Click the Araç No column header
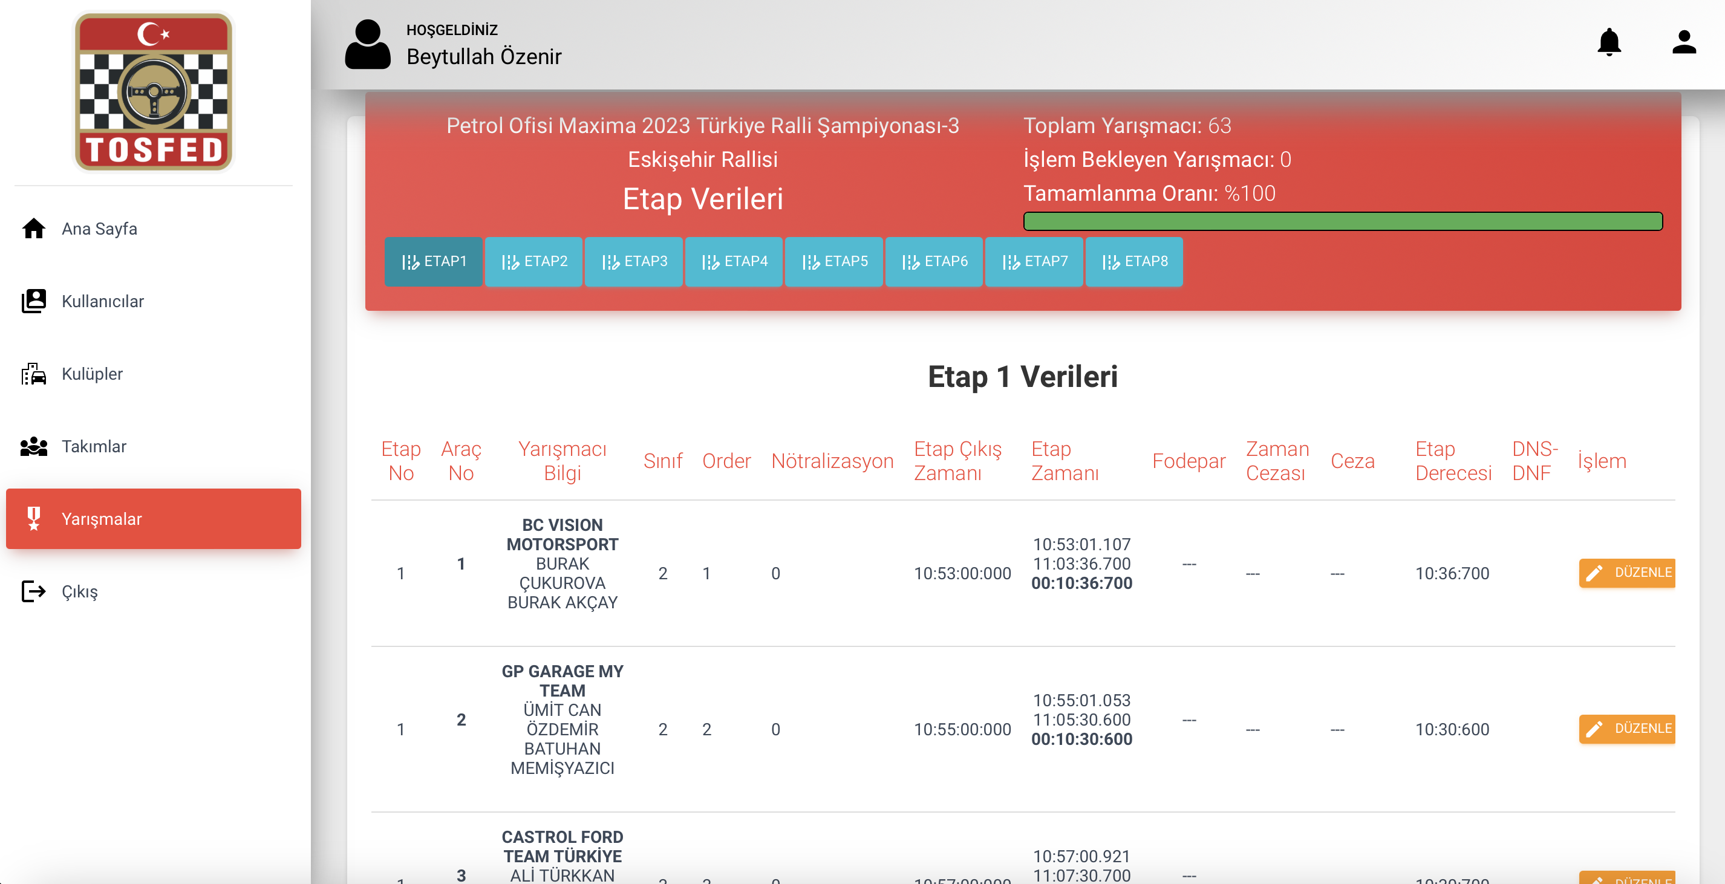Viewport: 1725px width, 884px height. click(461, 461)
